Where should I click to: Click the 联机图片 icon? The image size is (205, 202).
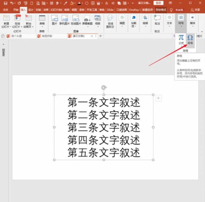point(65,18)
